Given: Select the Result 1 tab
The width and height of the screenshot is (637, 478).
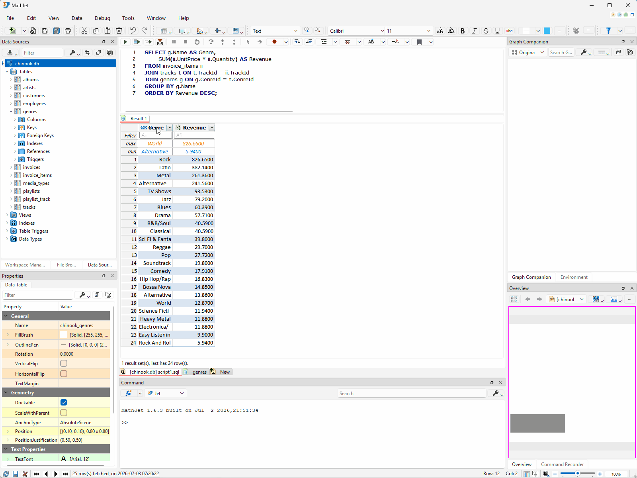Looking at the screenshot, I should [135, 119].
